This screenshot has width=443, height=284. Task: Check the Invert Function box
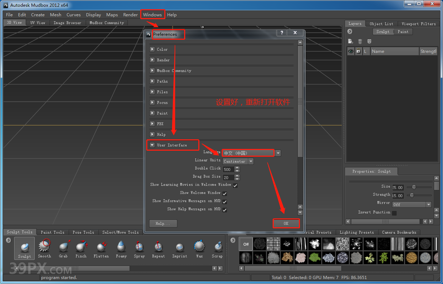point(395,212)
